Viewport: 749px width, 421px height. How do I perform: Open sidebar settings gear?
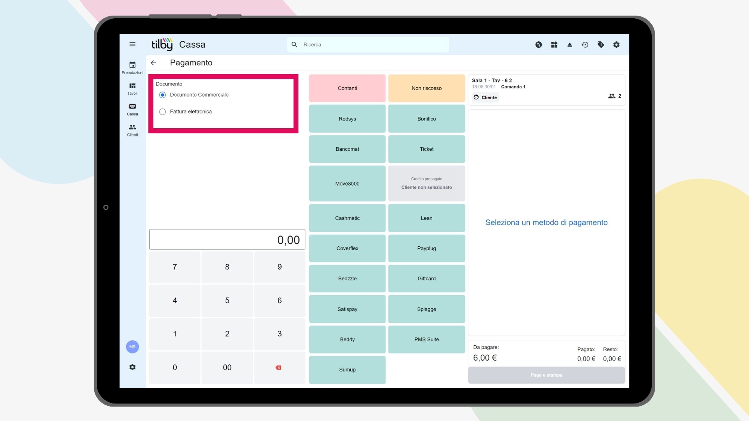click(132, 367)
